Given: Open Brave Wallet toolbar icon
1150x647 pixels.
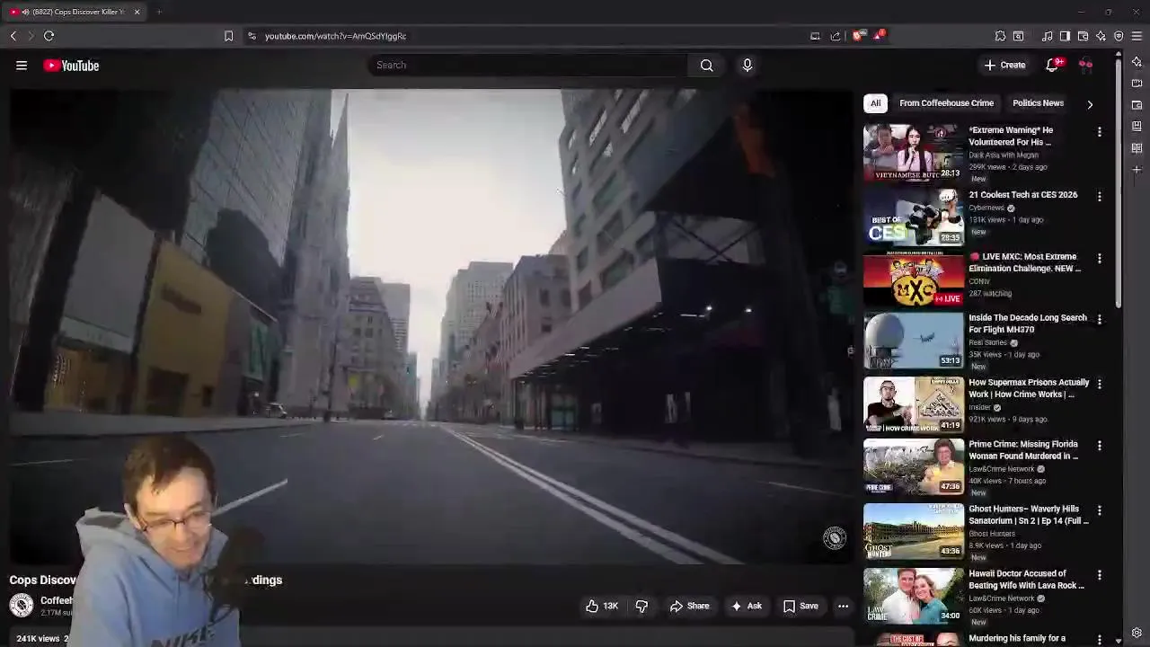Looking at the screenshot, I should click(1083, 36).
